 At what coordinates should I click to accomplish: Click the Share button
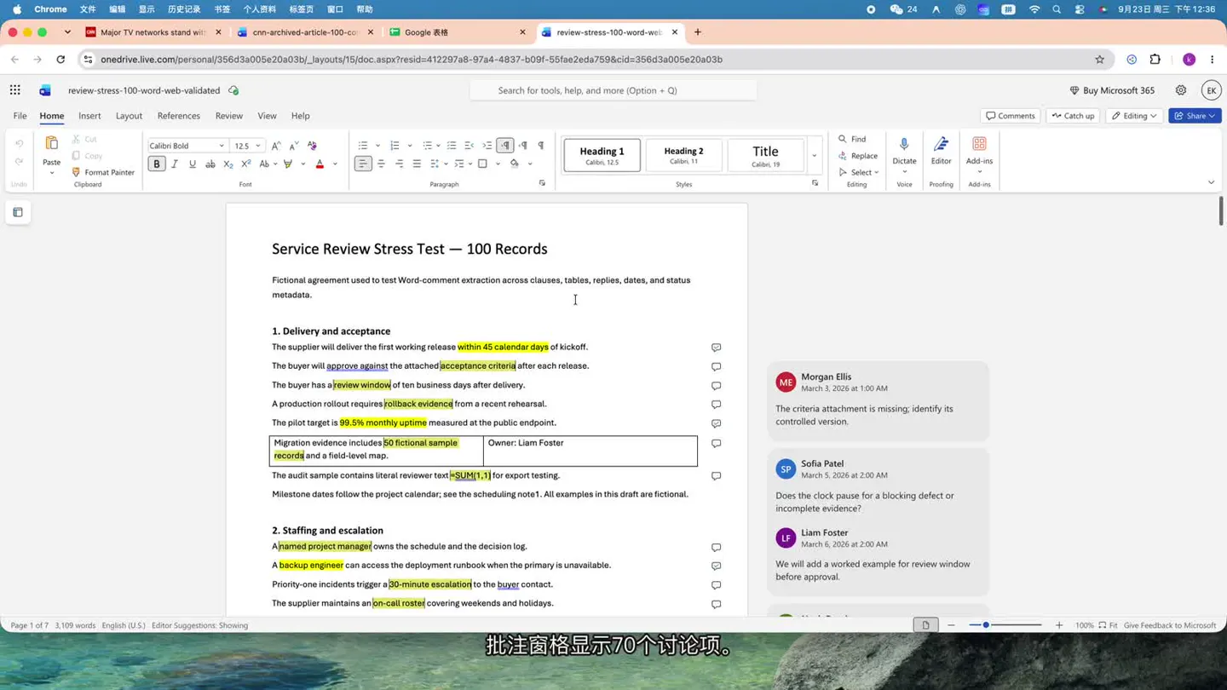[x=1195, y=116]
